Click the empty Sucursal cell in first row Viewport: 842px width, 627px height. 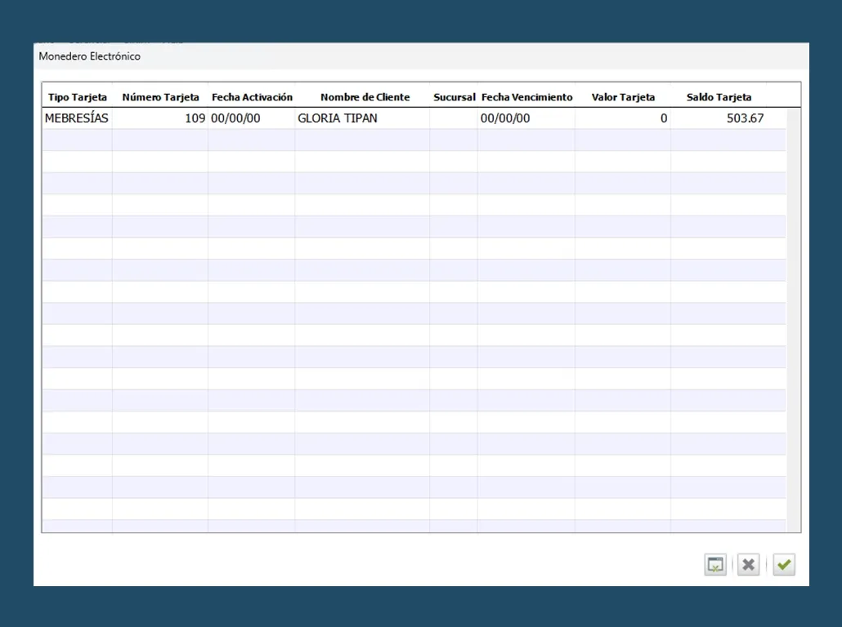click(x=454, y=118)
